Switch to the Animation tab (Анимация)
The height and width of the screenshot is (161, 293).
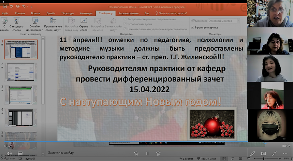(86, 13)
